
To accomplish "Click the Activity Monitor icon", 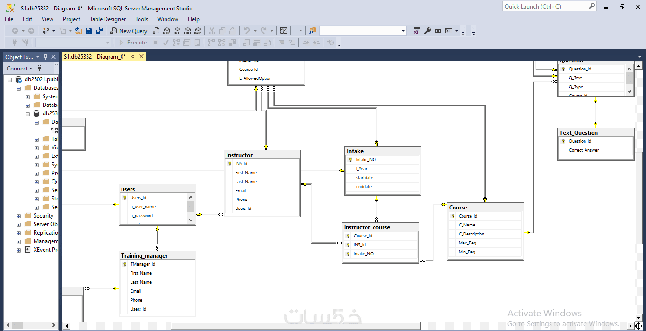I will 284,31.
